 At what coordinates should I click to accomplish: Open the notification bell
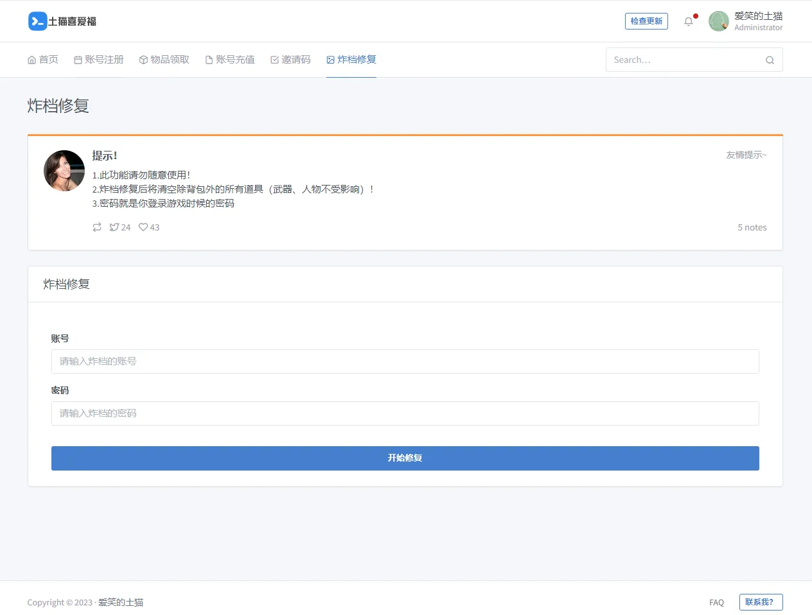tap(689, 21)
